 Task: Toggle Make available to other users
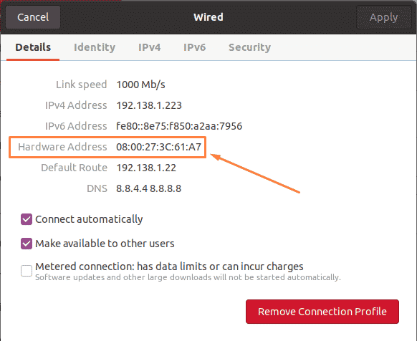pos(27,244)
